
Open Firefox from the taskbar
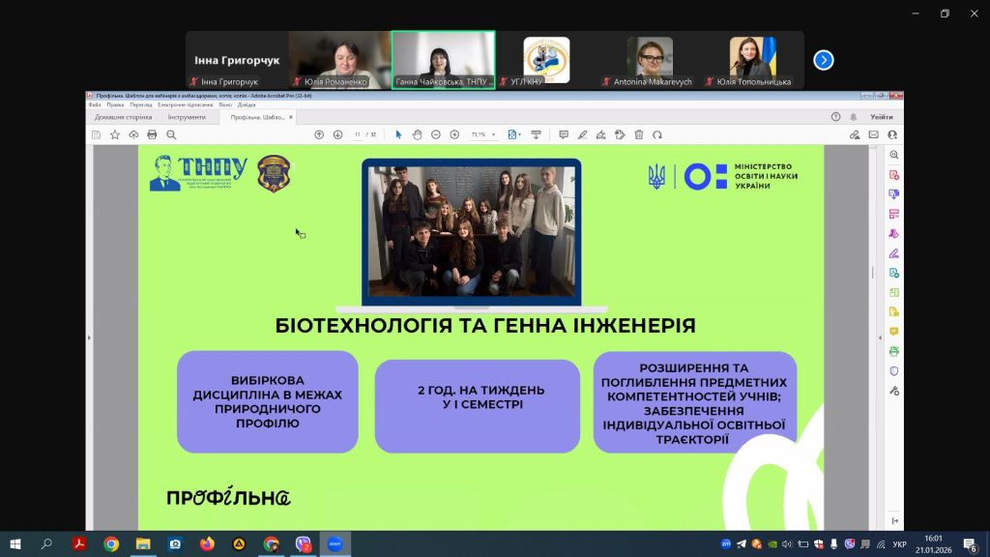(206, 544)
